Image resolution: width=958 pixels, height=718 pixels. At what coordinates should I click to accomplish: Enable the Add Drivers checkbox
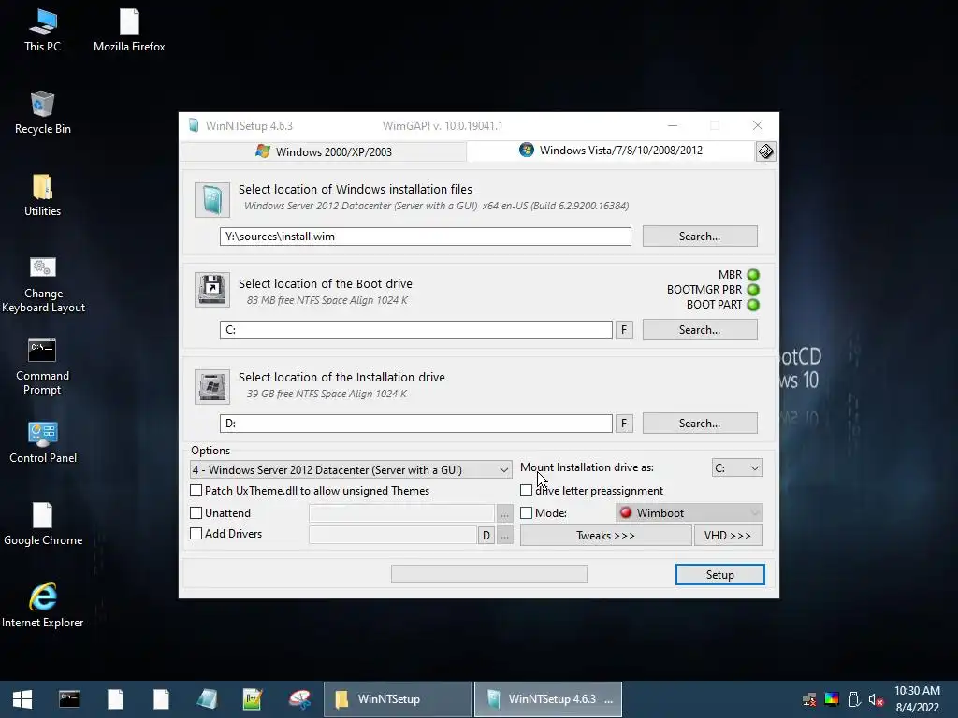[x=196, y=534]
